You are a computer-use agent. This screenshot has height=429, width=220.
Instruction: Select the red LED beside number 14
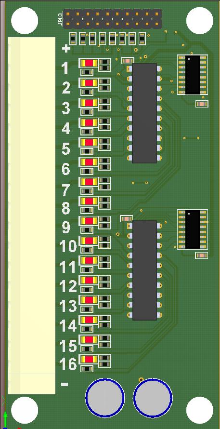(x=90, y=320)
